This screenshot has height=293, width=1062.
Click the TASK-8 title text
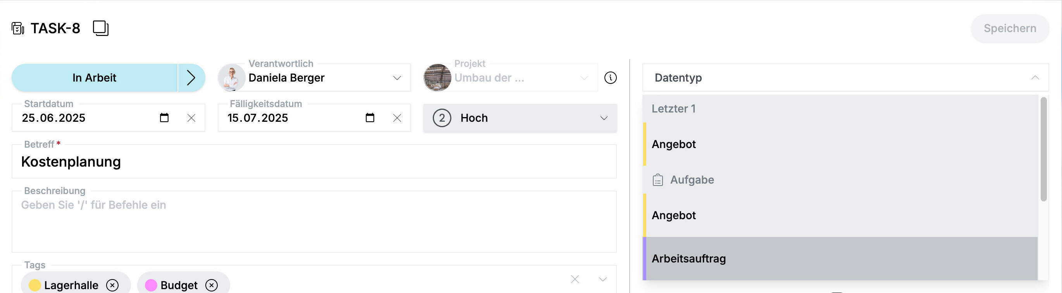(x=55, y=28)
